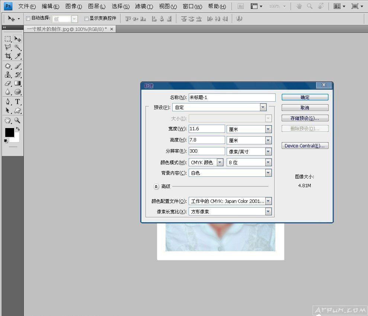
Task: Toggle the 显示变换控件 checkbox
Action: click(86, 18)
